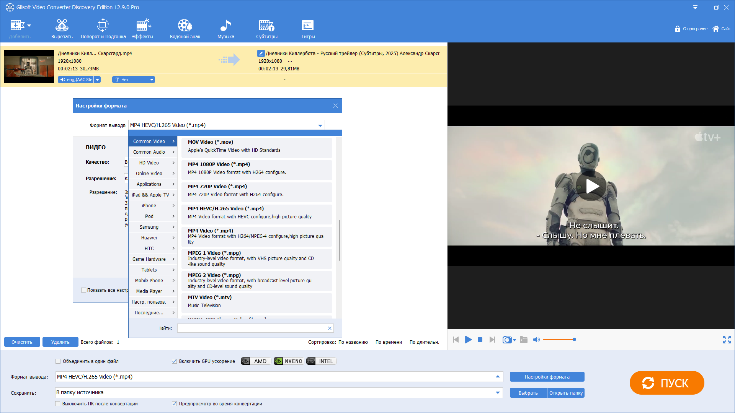
Task: Open the Эффекты effects tool
Action: 142,29
